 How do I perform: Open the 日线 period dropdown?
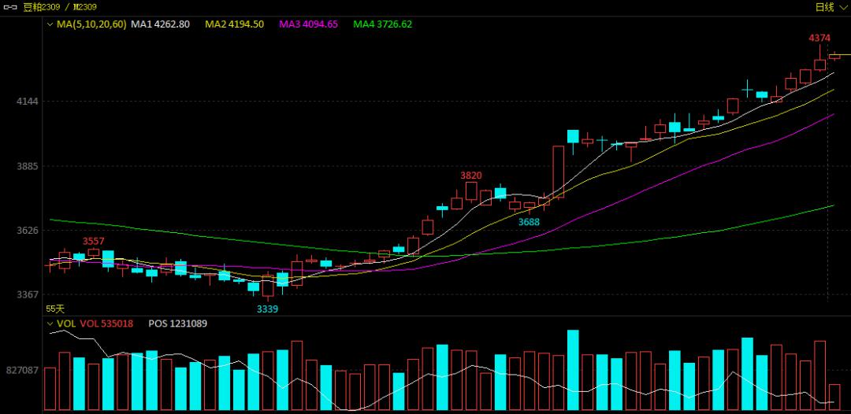[x=831, y=7]
